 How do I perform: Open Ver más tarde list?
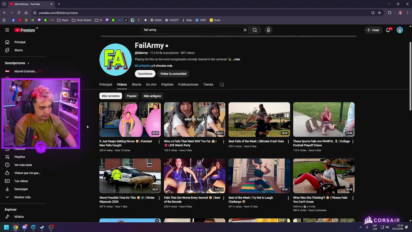coord(23,165)
